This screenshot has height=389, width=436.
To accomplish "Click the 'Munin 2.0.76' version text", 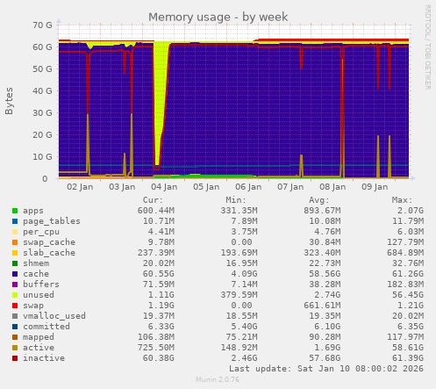I will coord(218,380).
